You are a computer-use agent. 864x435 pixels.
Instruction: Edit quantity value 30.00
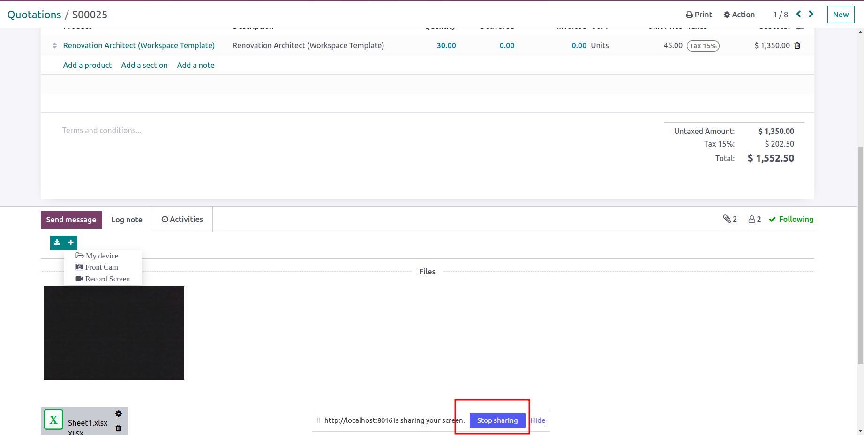(446, 45)
